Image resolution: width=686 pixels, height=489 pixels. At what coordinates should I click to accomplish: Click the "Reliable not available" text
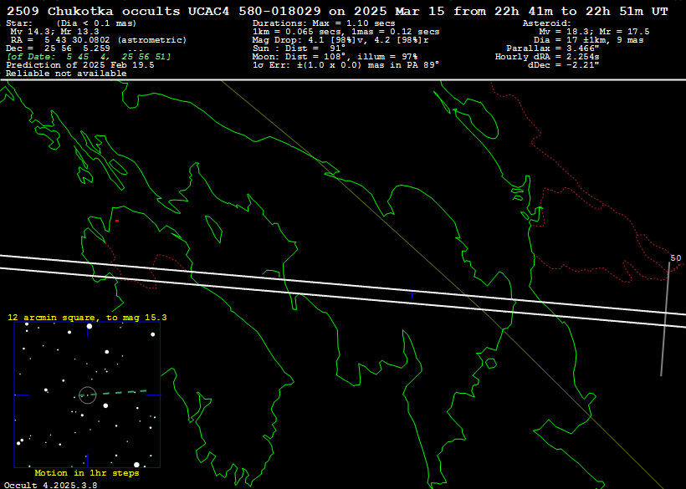[66, 73]
